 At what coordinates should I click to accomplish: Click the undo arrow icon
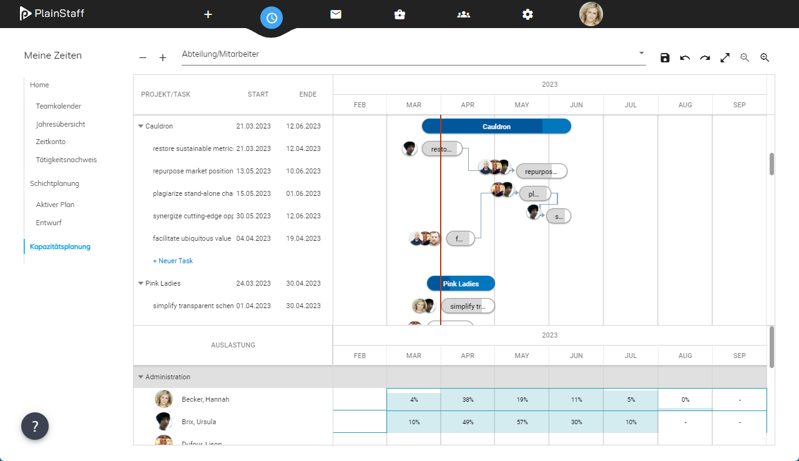tap(685, 58)
